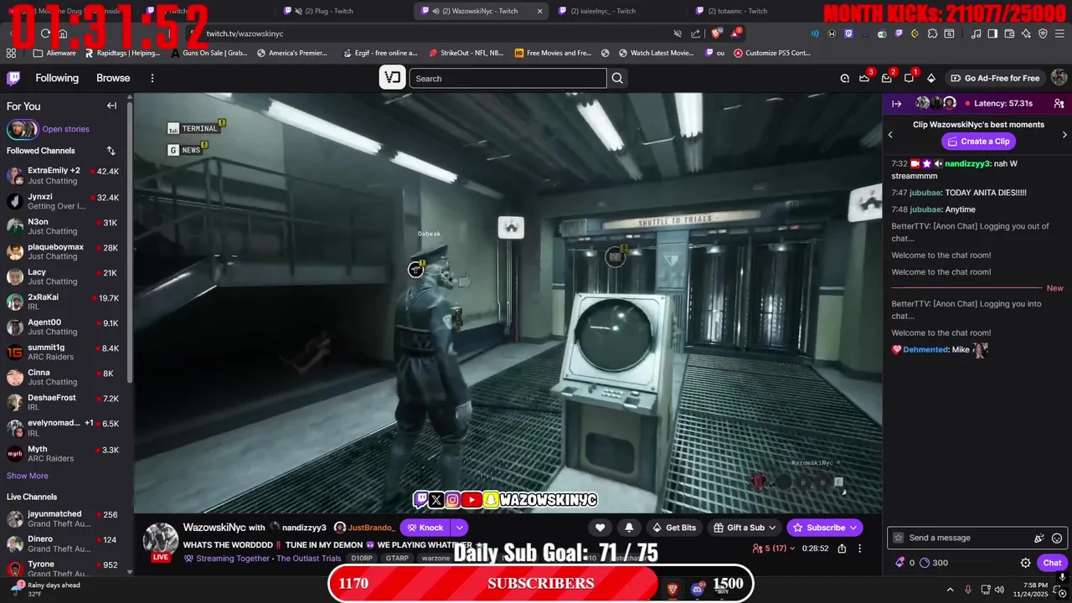Collapse chat with arrow icon
This screenshot has width=1072, height=603.
pyautogui.click(x=896, y=103)
